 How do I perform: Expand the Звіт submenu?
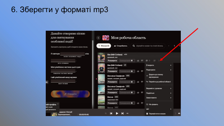[x=159, y=109]
